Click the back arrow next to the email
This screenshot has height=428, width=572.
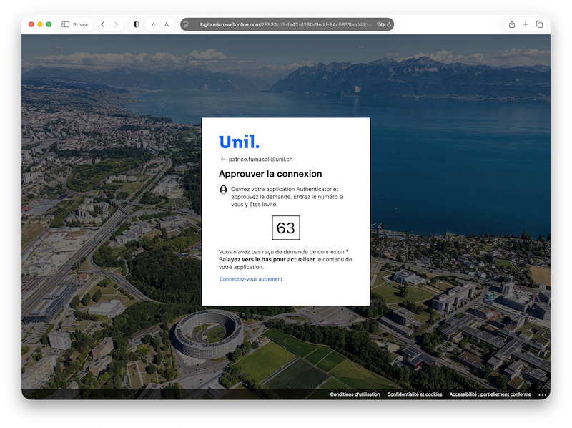223,159
